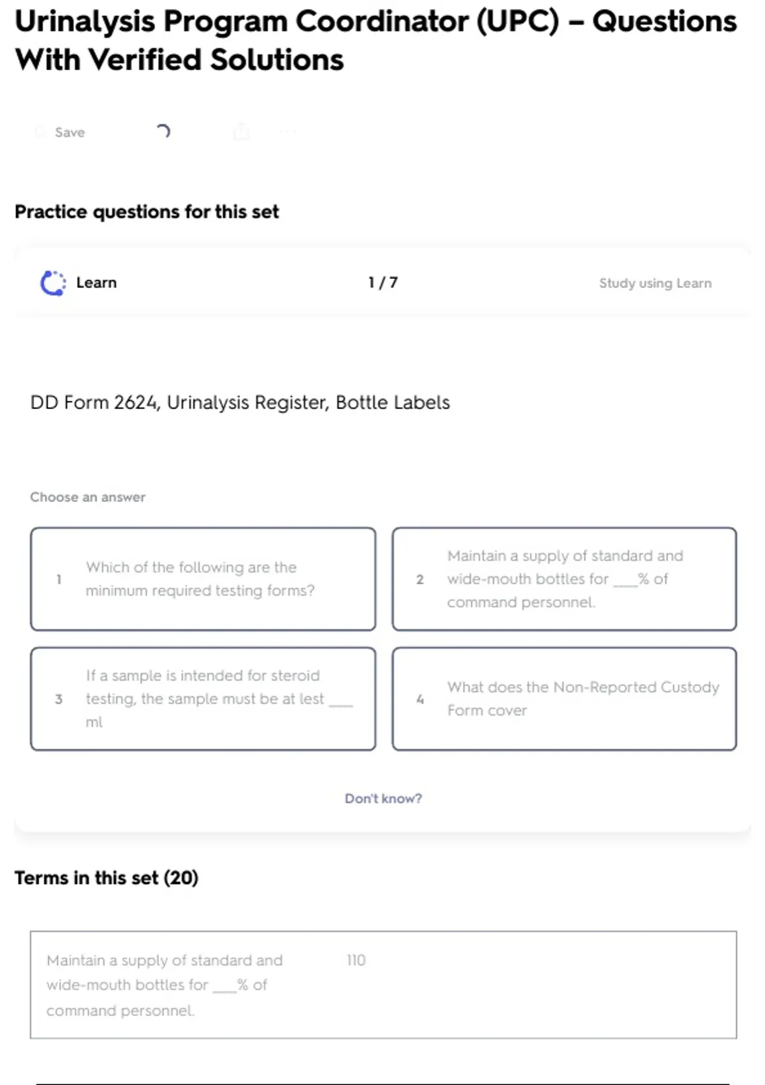765x1085 pixels.
Task: Click the Save button label
Action: pyautogui.click(x=69, y=132)
